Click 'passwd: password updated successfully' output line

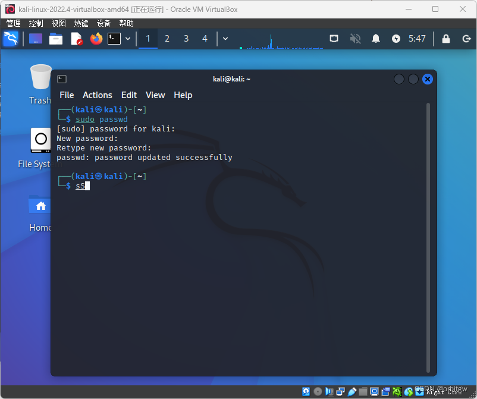[145, 158]
